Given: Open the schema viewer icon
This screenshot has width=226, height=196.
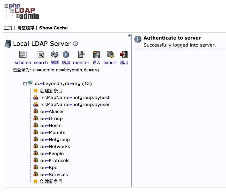Looking at the screenshot, I should [23, 55].
